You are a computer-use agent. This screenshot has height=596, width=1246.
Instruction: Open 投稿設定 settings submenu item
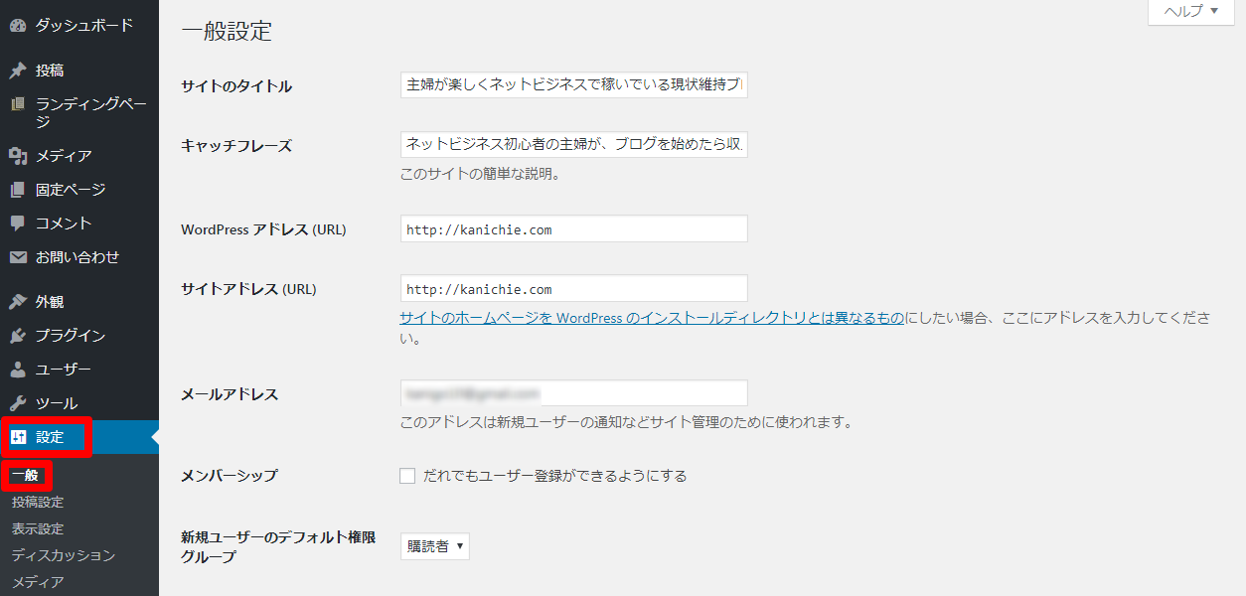pos(38,503)
